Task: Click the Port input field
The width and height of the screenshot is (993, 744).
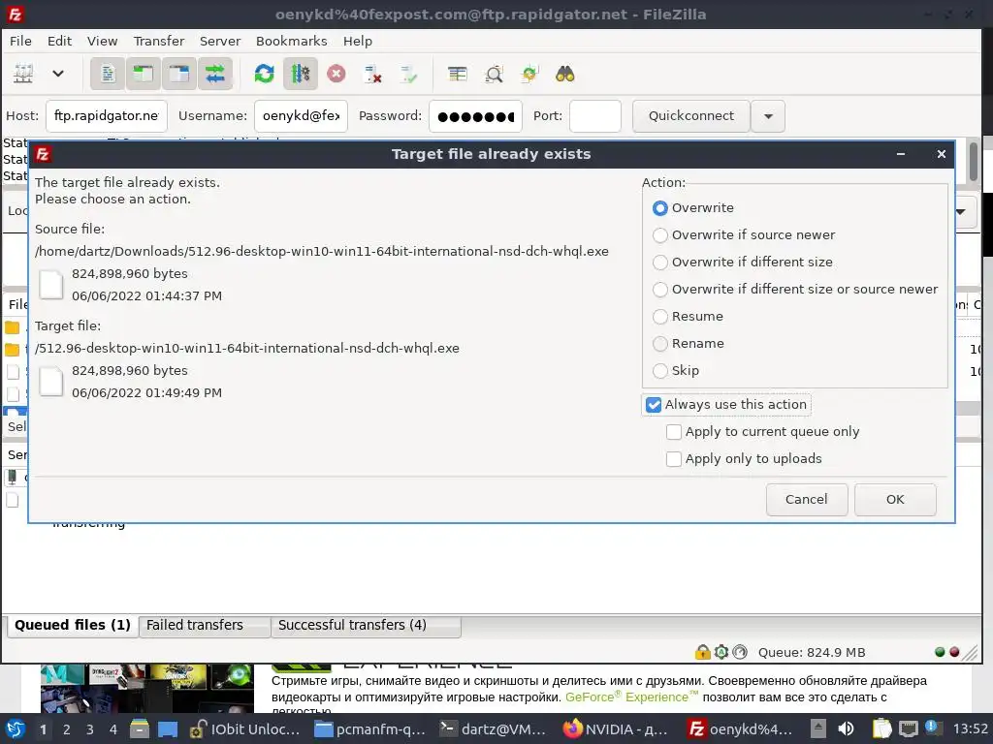Action: 594,116
